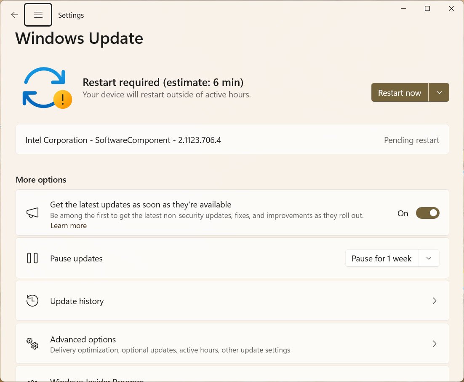Open the hamburger navigation menu
Image resolution: width=464 pixels, height=382 pixels.
(38, 15)
